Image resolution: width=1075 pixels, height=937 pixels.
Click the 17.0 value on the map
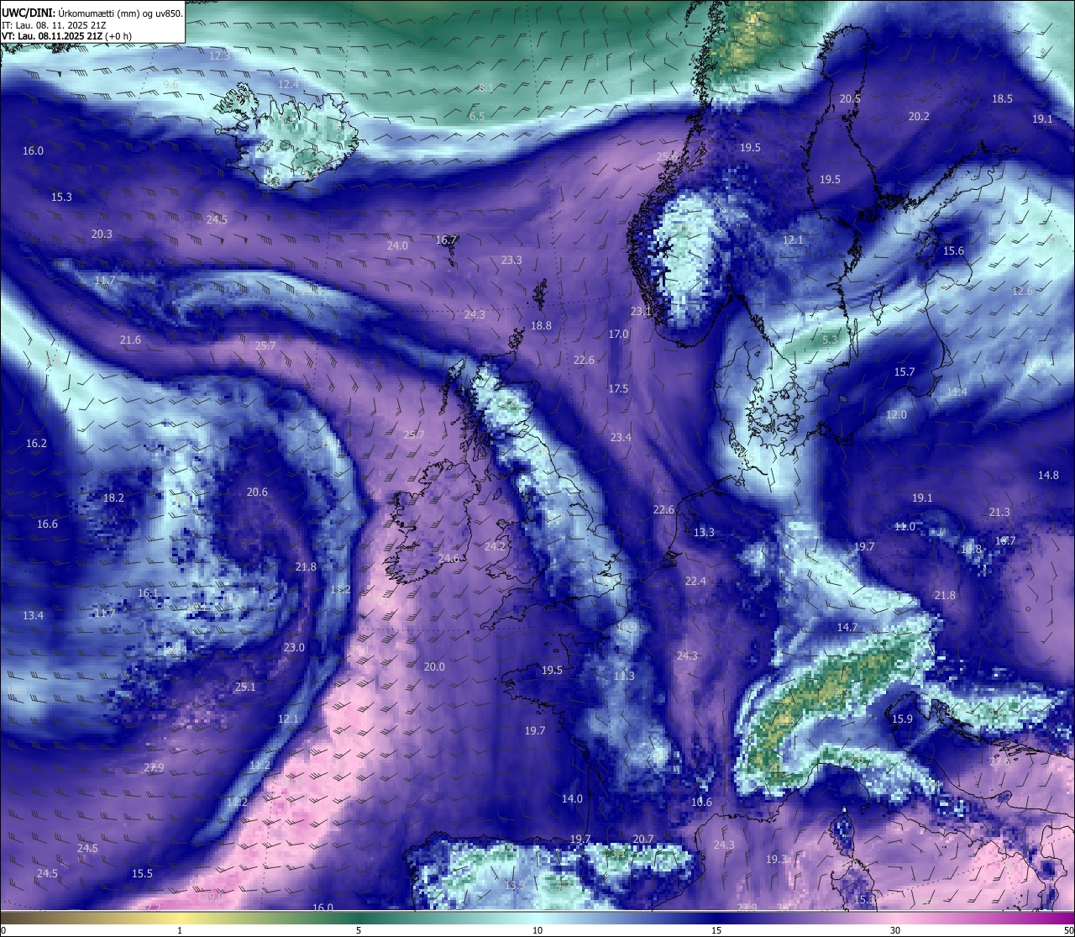tap(618, 334)
